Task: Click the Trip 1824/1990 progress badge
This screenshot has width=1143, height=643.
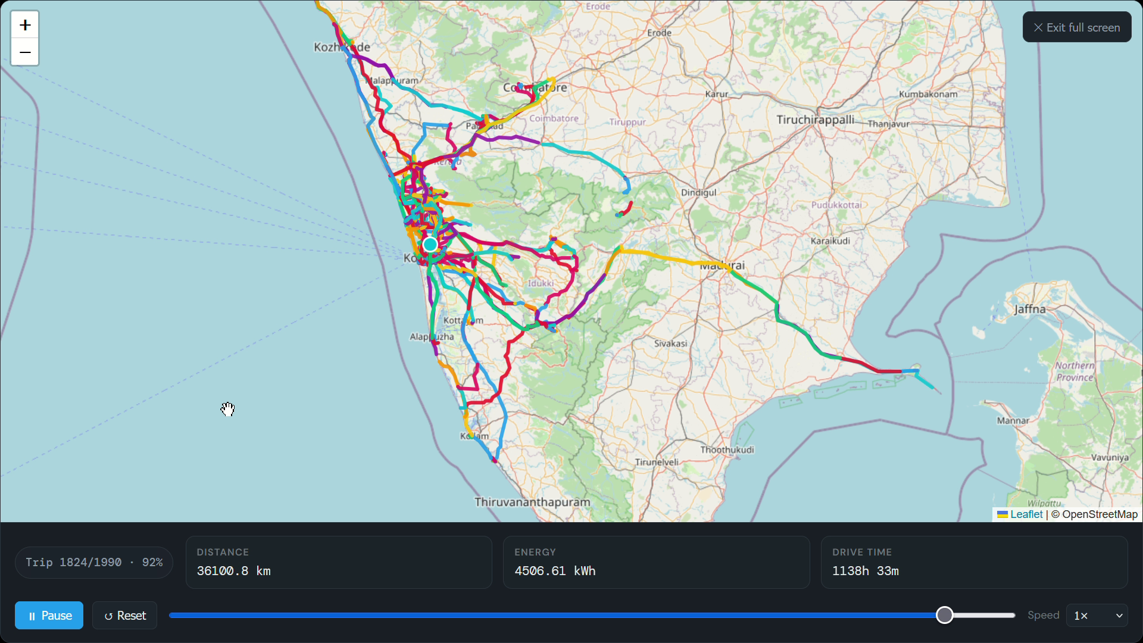Action: coord(93,562)
